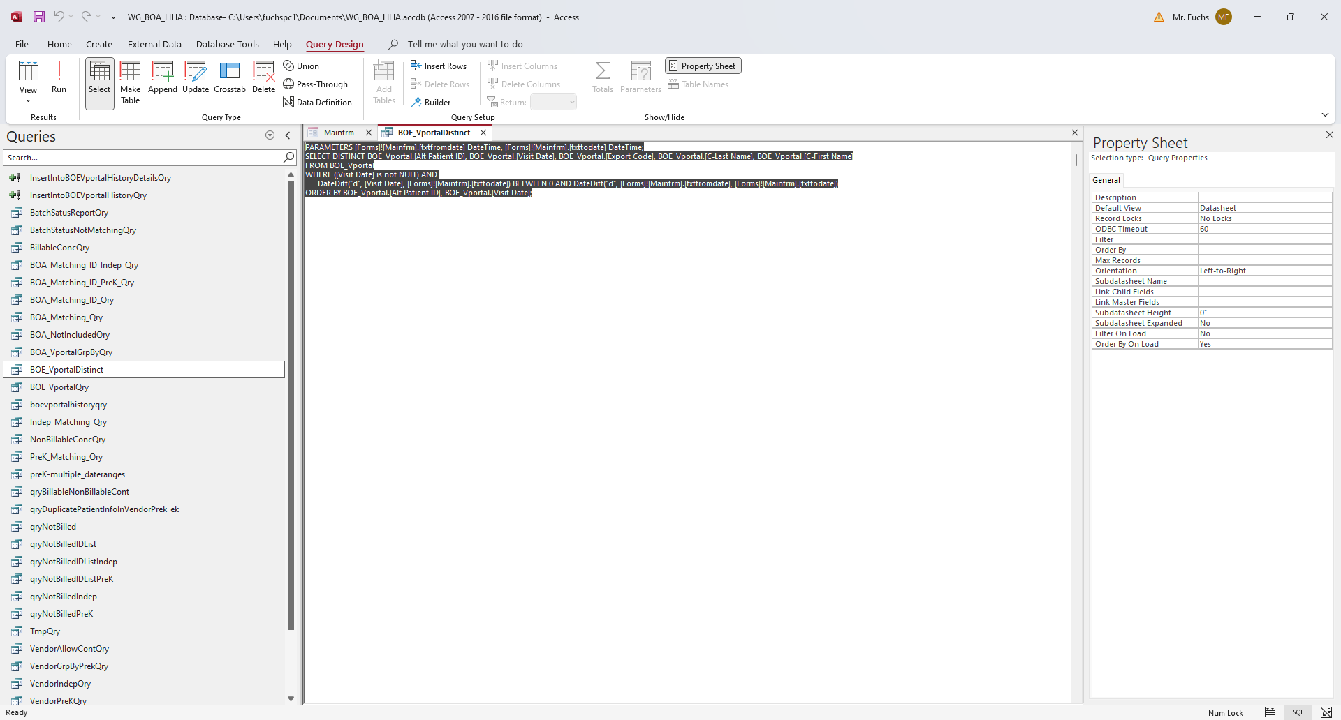1341x720 pixels.
Task: Select the BatchSatusReportQry query
Action: (x=145, y=213)
